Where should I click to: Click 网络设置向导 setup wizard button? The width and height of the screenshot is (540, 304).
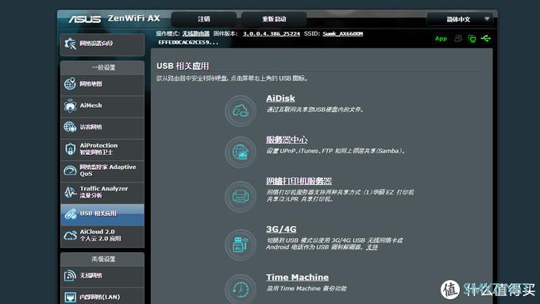tap(102, 44)
